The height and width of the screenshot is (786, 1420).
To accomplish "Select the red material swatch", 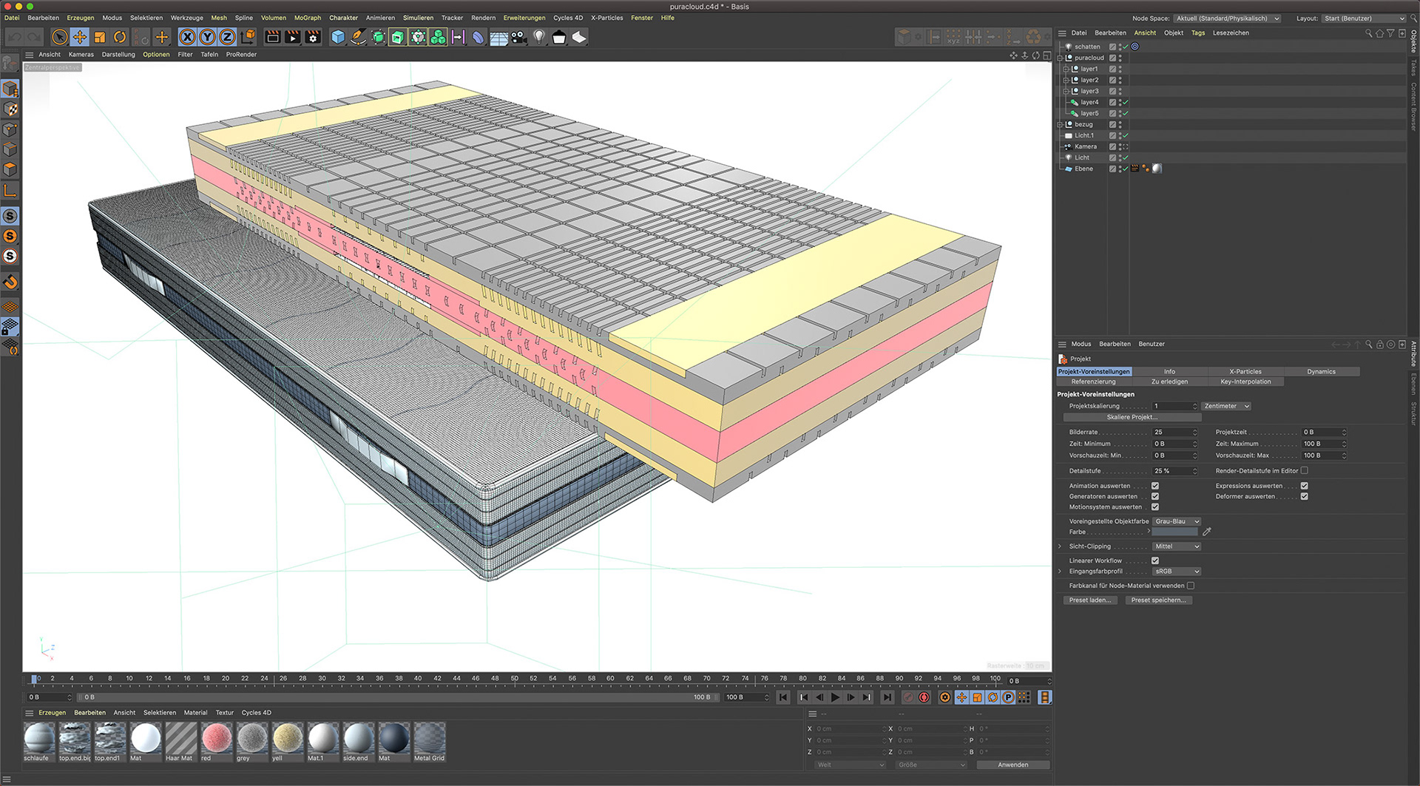I will (x=217, y=739).
